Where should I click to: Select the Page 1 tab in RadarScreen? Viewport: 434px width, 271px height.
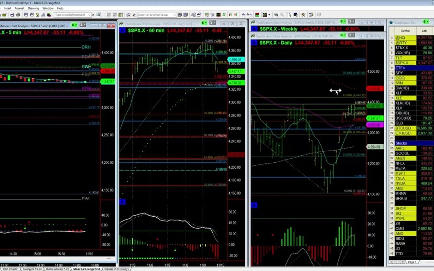point(412,262)
